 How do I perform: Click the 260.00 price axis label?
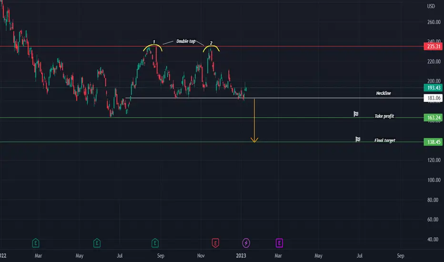[x=434, y=22]
